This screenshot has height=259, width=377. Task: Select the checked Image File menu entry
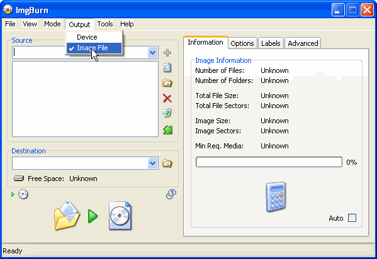coord(94,48)
